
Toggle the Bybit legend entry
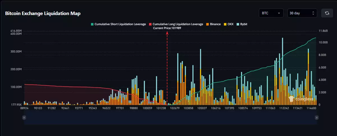point(242,24)
